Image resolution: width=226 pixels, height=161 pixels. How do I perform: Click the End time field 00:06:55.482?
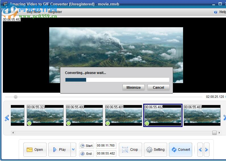tap(106, 153)
